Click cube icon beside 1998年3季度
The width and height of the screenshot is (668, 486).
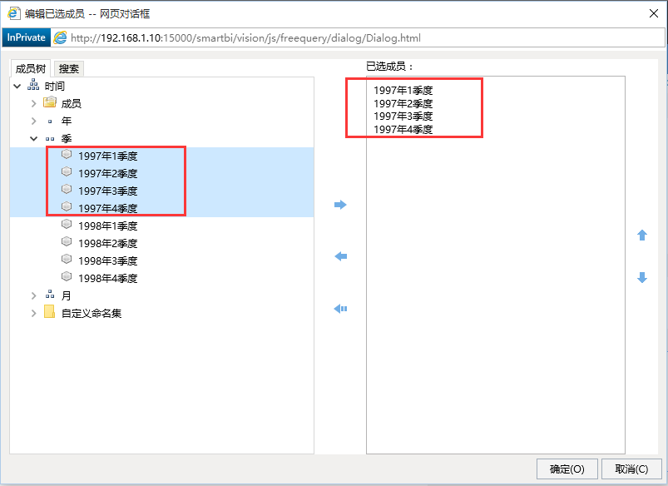pos(67,259)
